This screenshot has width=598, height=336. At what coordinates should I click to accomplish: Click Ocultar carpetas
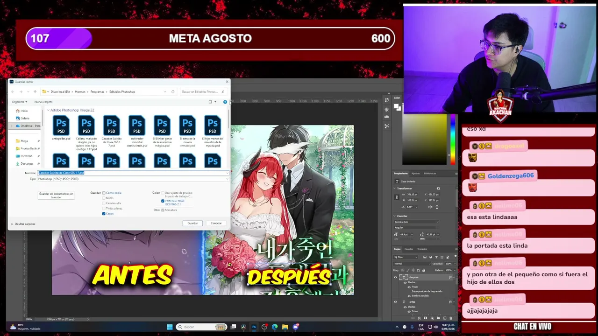23,224
